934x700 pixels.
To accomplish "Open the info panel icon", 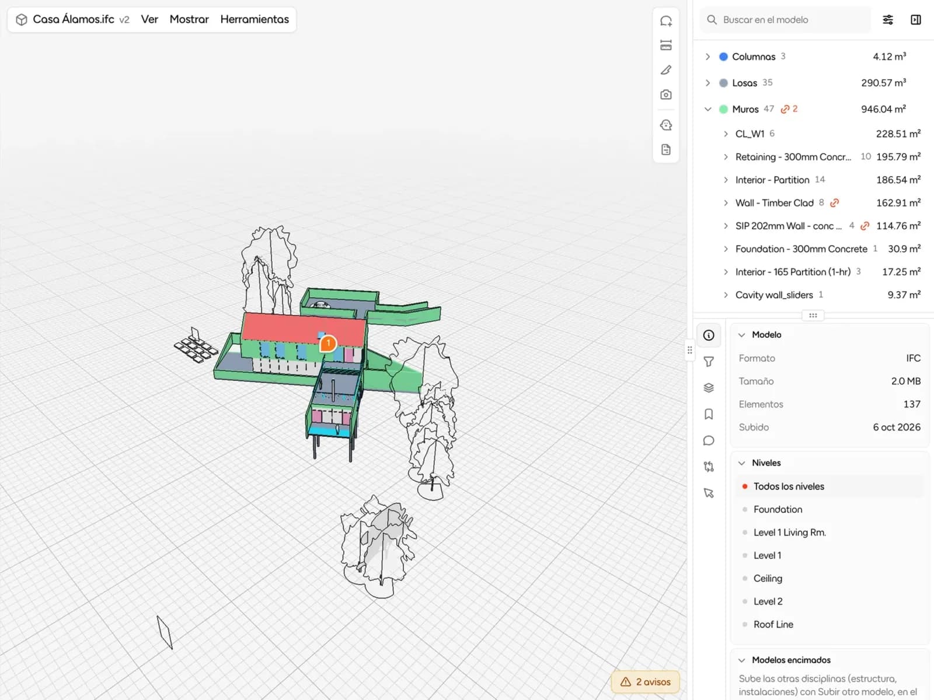I will [x=709, y=335].
